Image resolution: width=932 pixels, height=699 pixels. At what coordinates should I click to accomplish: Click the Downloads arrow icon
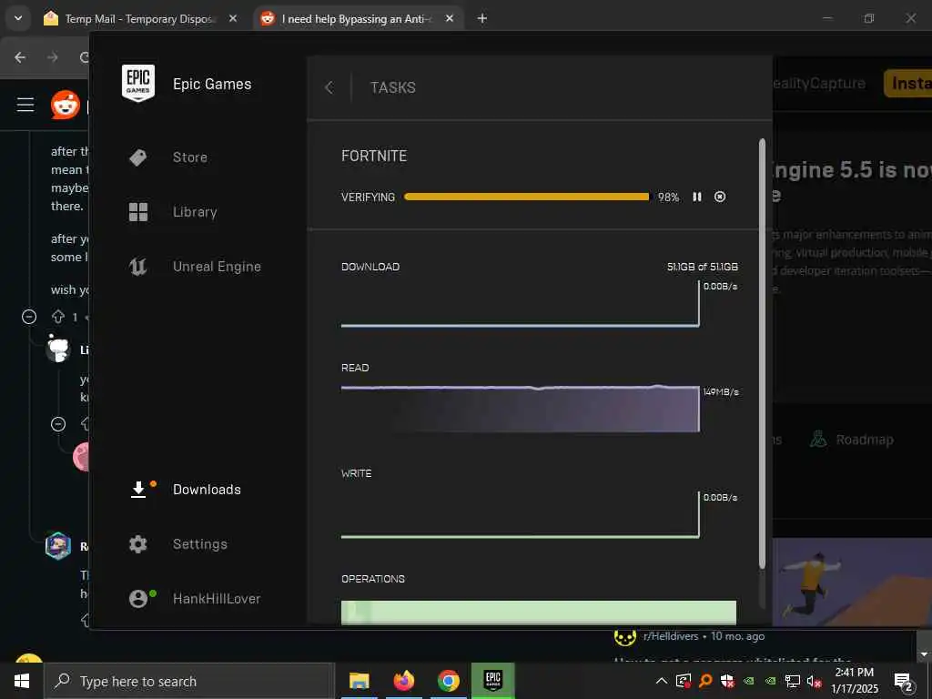point(138,489)
